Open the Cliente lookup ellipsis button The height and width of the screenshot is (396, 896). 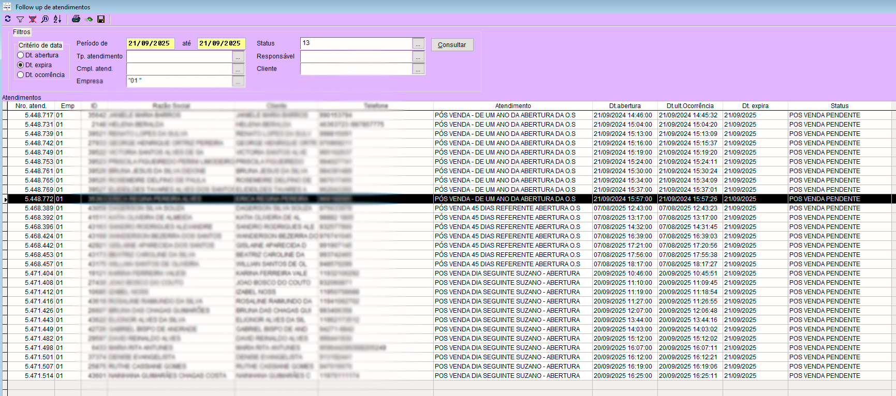[418, 69]
